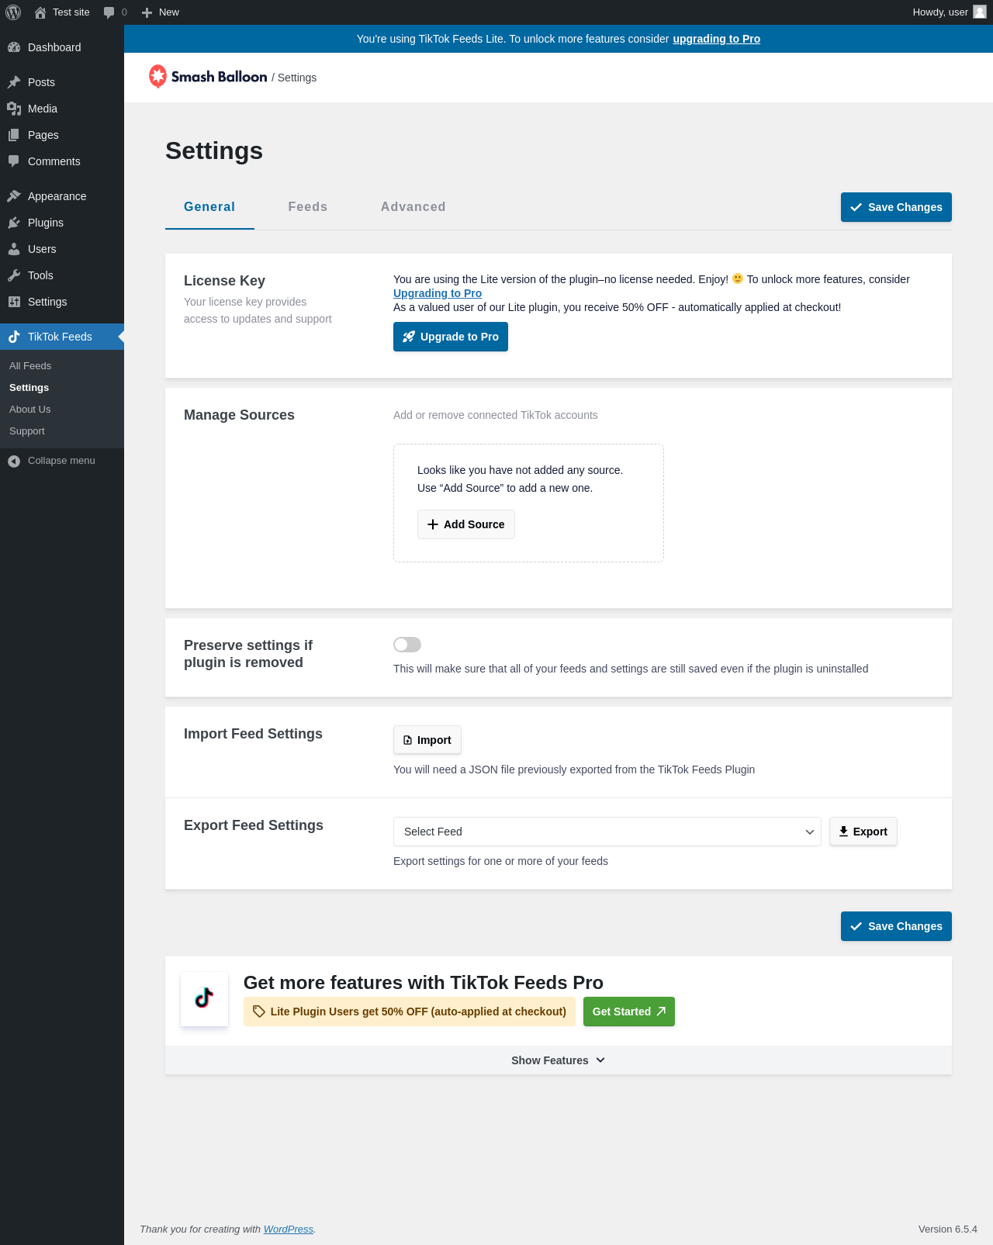Open Test site link in admin bar
The image size is (993, 1245).
pos(62,12)
